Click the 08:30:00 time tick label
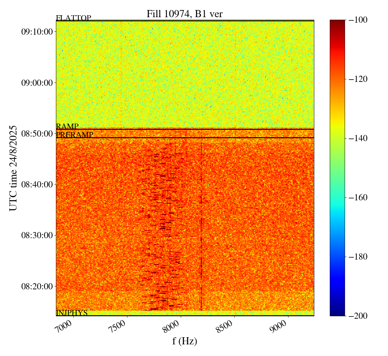This screenshot has width=388, height=356. [x=37, y=235]
